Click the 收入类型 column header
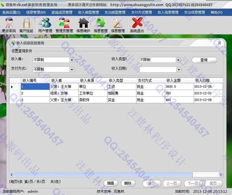 [x=122, y=80]
